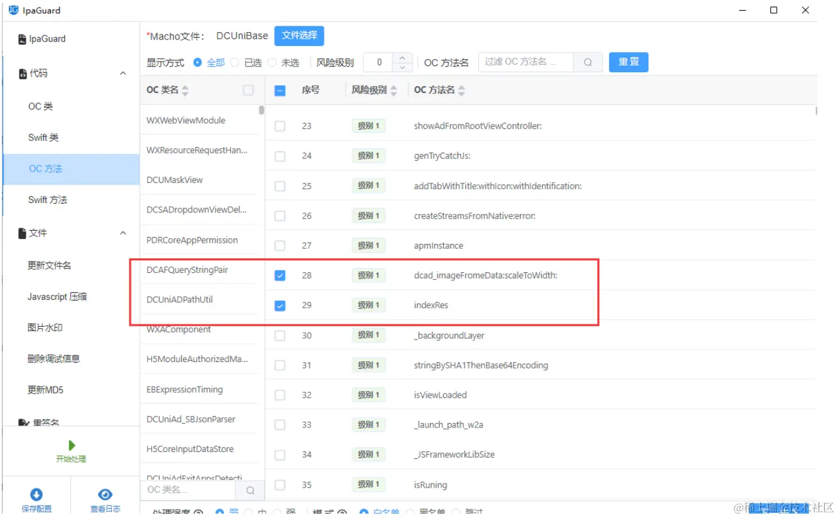Increase 风险级别 value with up arrow
Viewport: 838px width, 518px height.
402,58
